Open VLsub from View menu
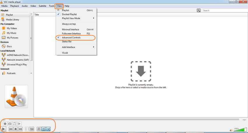248x133 pixels. click(x=76, y=53)
